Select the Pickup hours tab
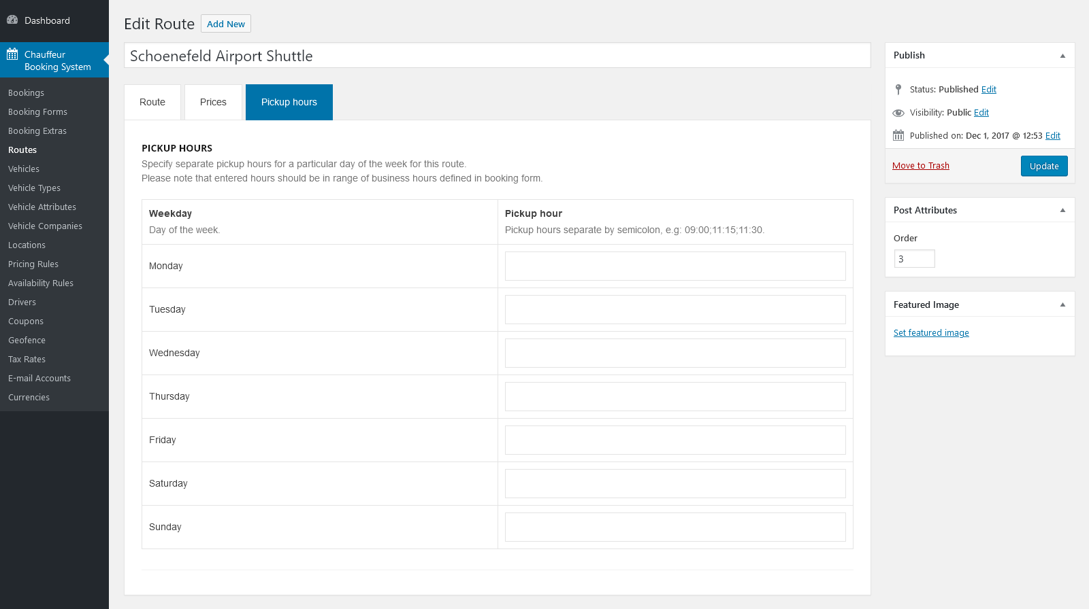Viewport: 1089px width, 609px height. point(289,102)
